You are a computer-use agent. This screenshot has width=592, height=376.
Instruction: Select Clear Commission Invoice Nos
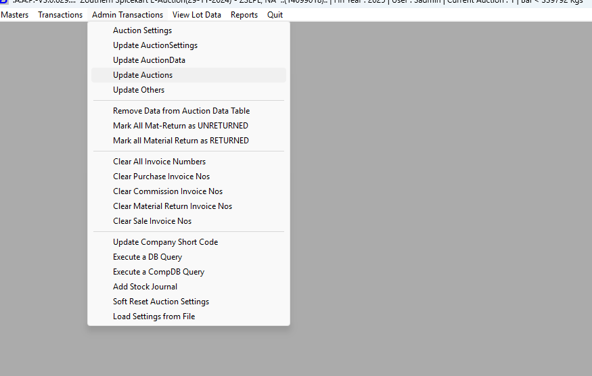(189, 191)
